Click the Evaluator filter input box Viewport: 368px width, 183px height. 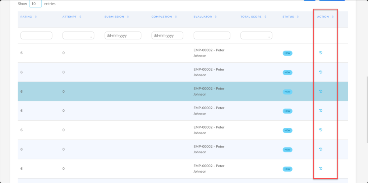[212, 35]
